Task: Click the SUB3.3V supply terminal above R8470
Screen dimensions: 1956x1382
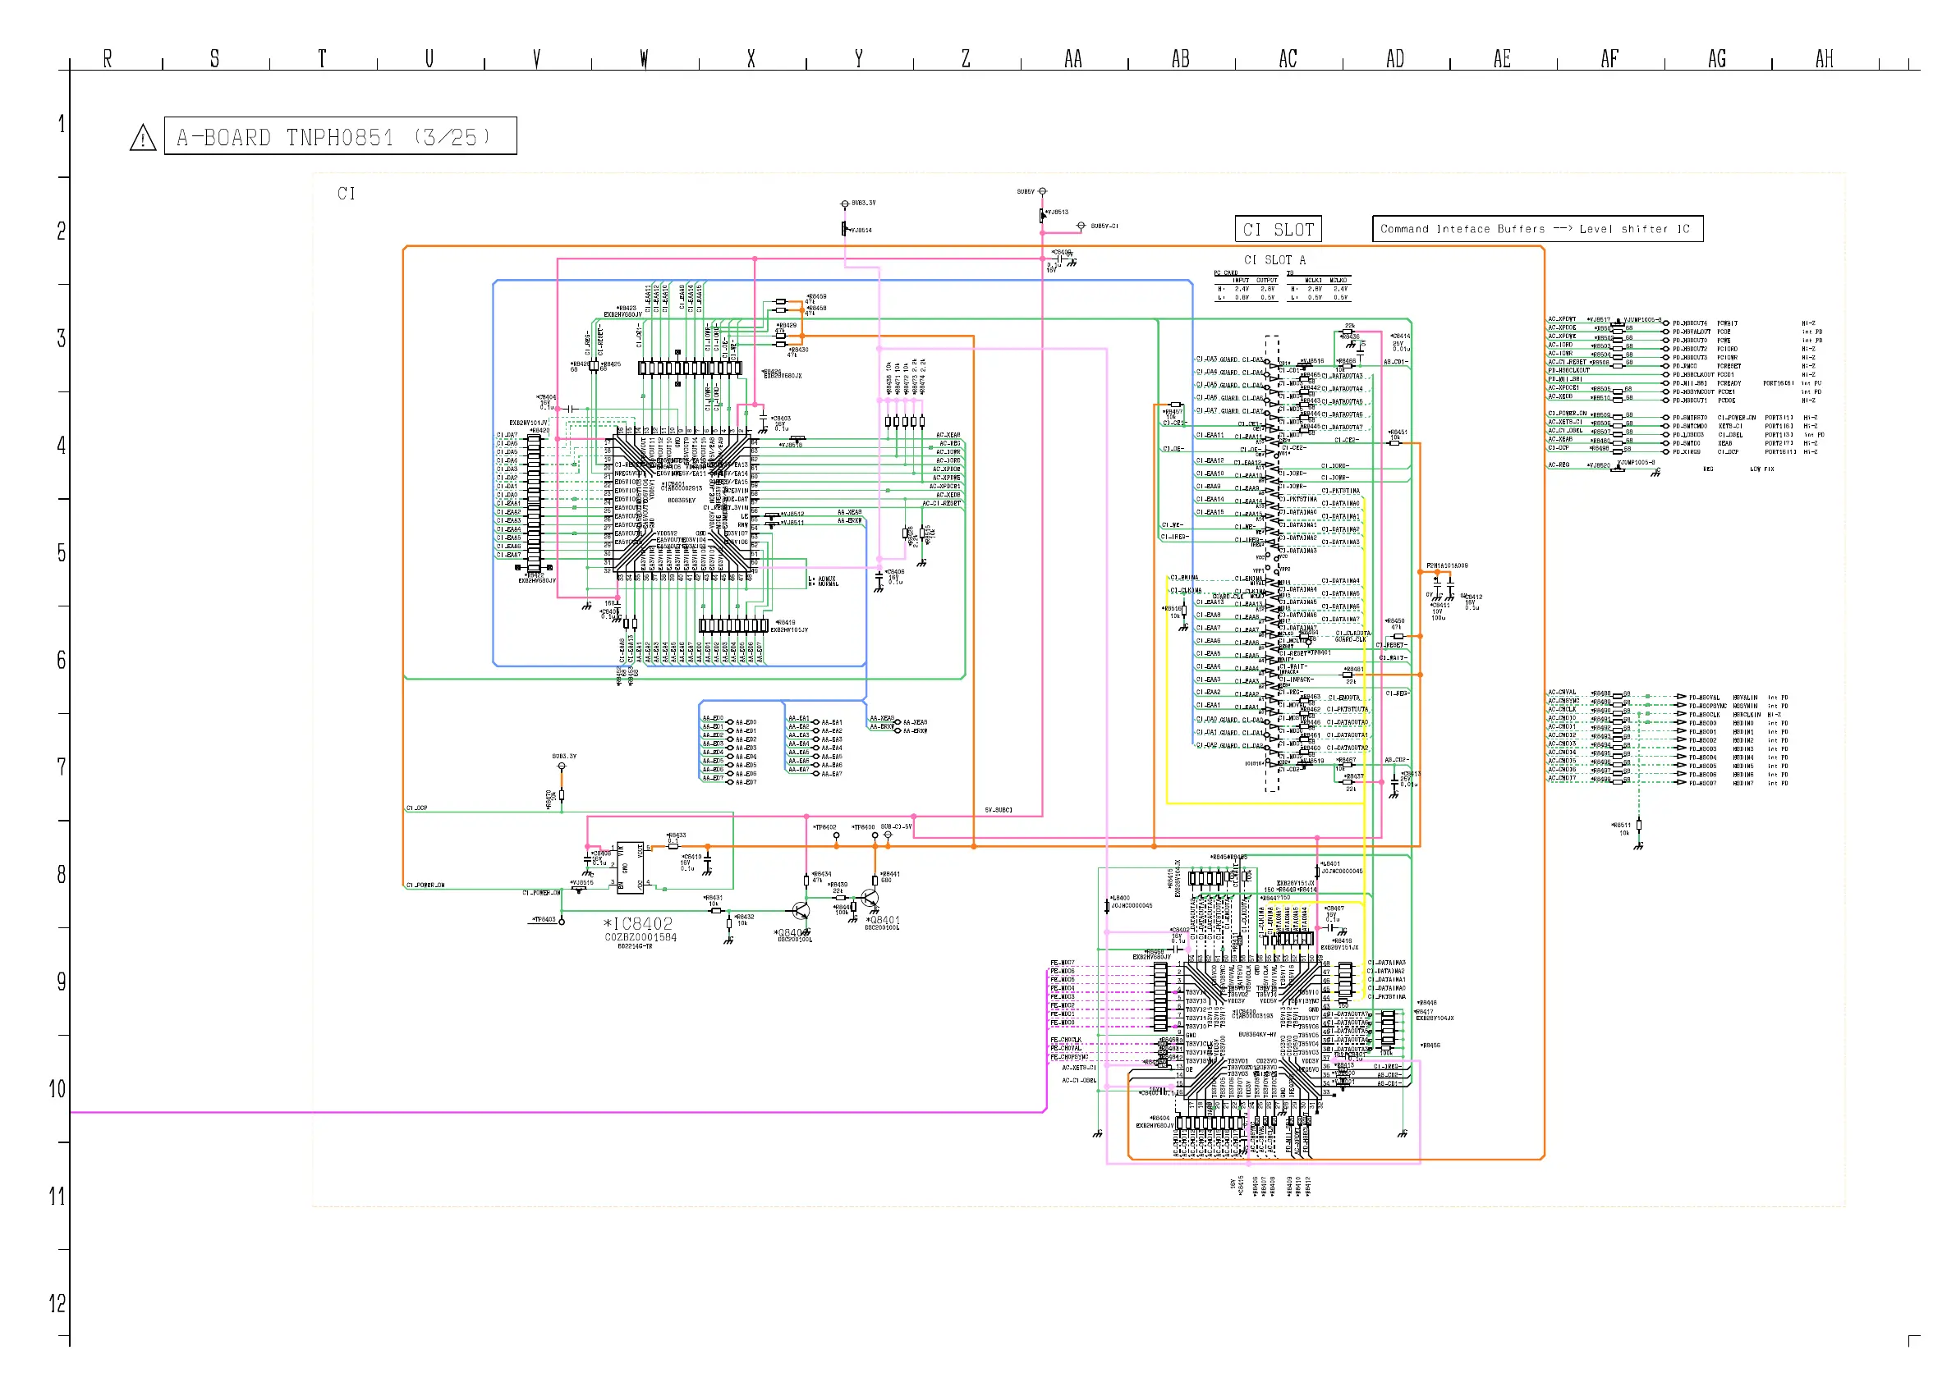Action: coord(562,766)
